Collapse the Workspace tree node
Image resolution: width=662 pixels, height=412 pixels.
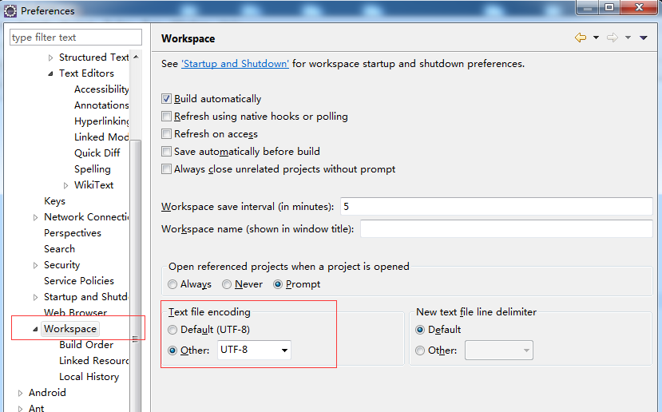(35, 329)
